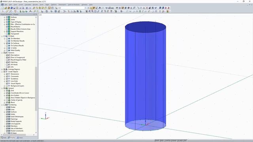Screen dimensions: 253x142
Task: Toggle GLINES in the status bar
Action: tap(180, 141)
